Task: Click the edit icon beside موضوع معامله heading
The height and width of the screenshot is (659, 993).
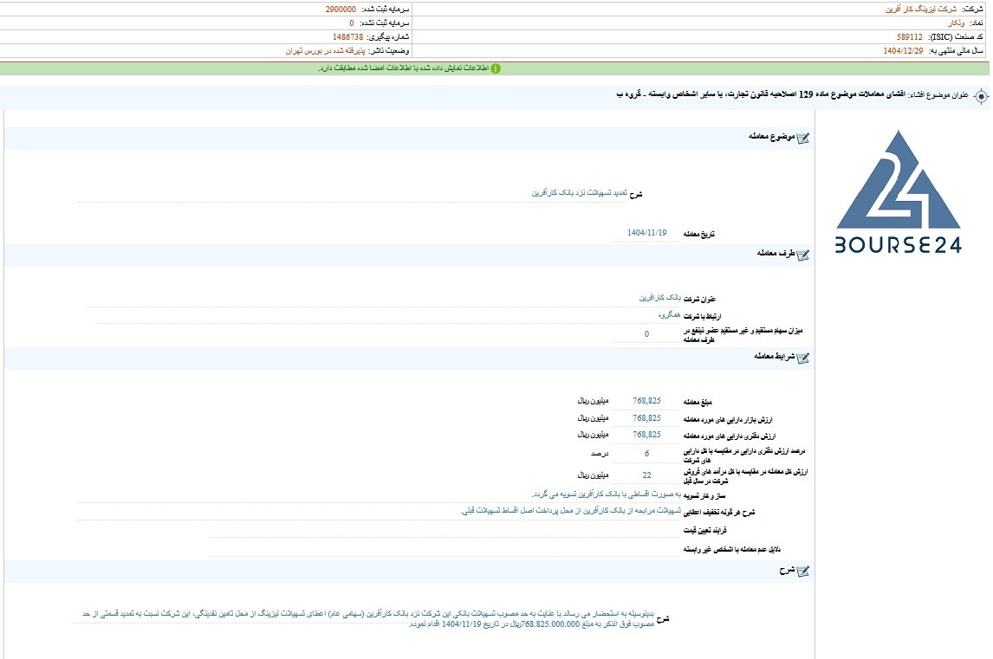Action: [x=803, y=138]
